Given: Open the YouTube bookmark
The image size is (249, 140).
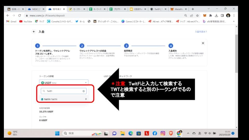Looking at the screenshot, I should [26, 22].
